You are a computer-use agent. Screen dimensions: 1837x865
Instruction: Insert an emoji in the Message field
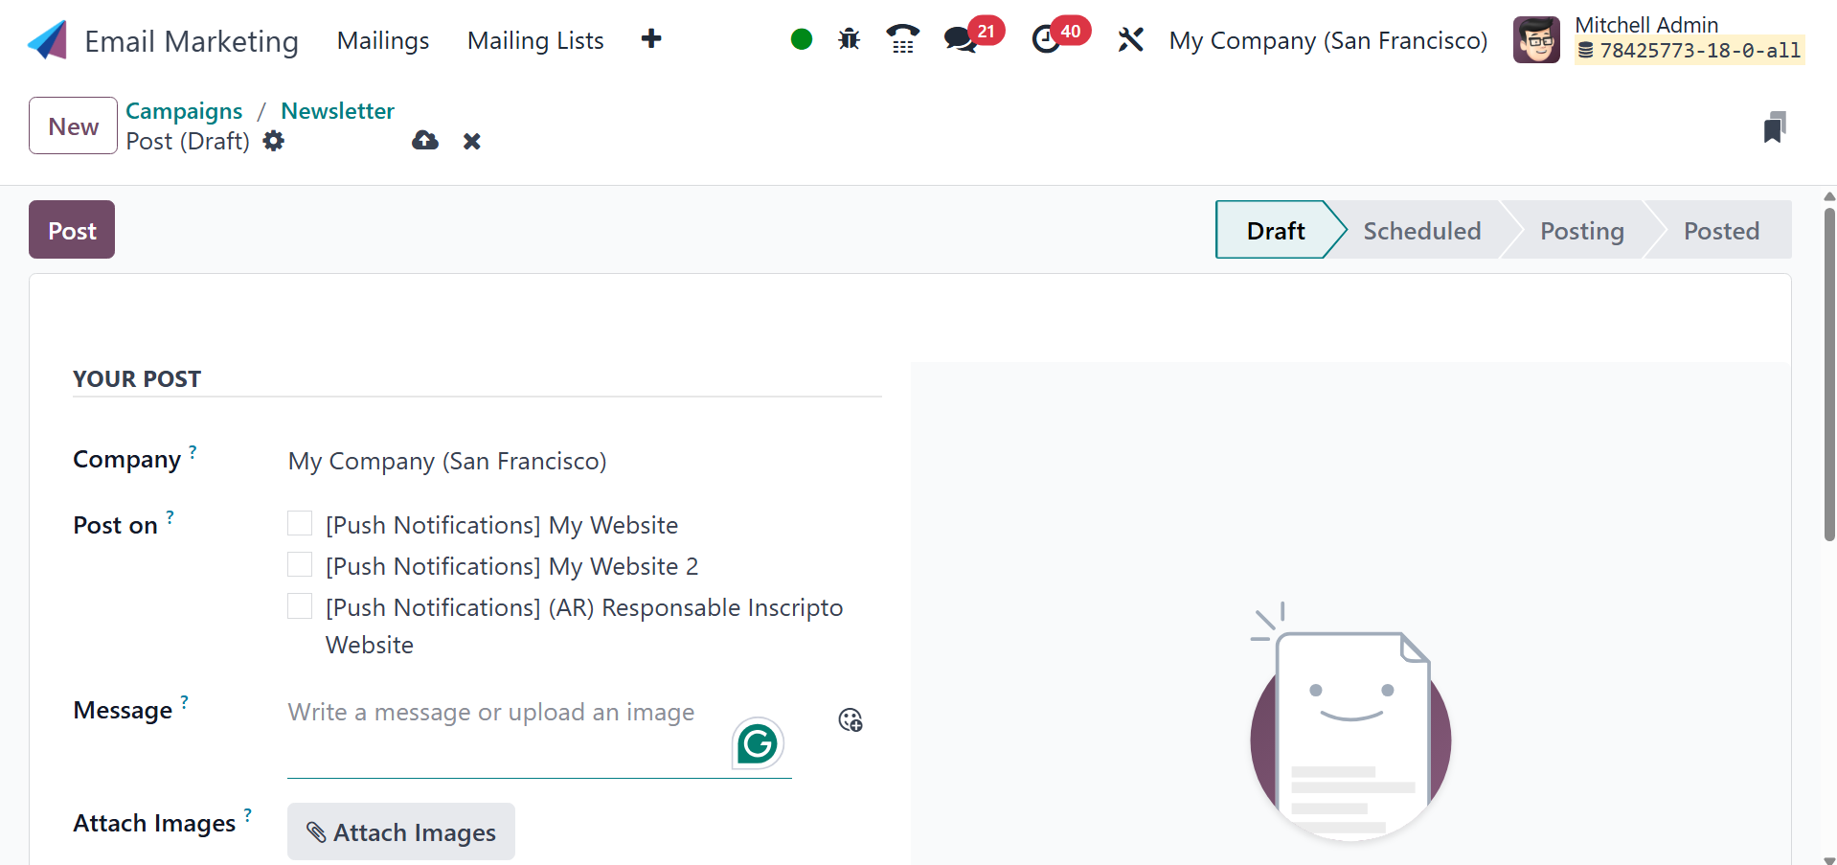[x=850, y=719]
